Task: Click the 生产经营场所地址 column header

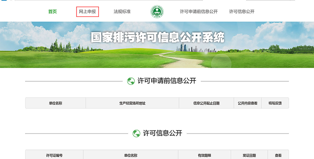Action: tap(132, 103)
